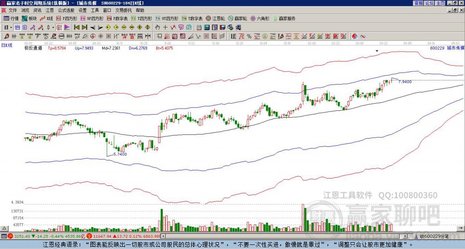This screenshot has width=465, height=249.
Task: Click the Up=7.9493 value
Action: [x=84, y=48]
